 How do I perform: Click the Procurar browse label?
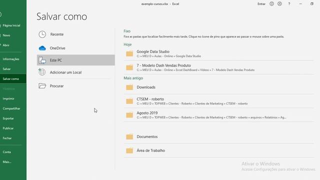coord(56,86)
